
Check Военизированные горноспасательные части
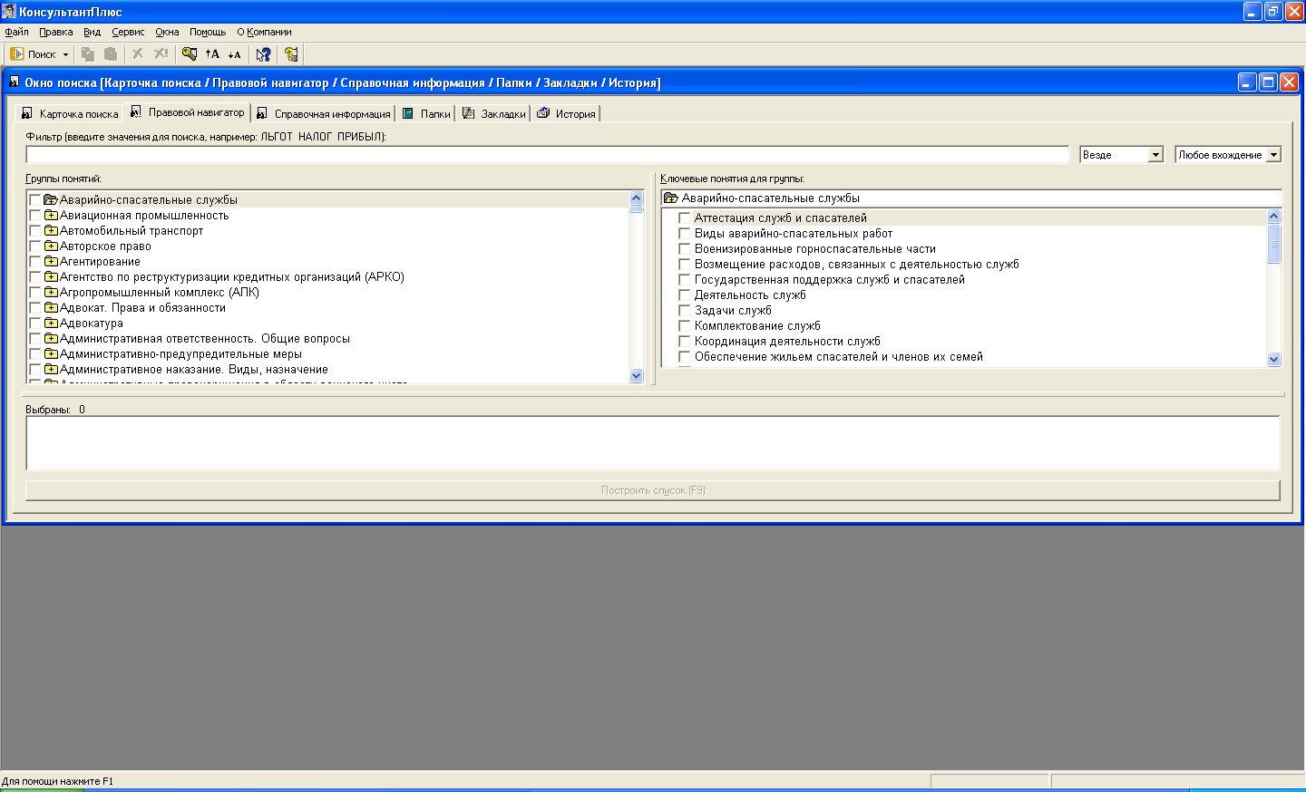click(x=685, y=249)
